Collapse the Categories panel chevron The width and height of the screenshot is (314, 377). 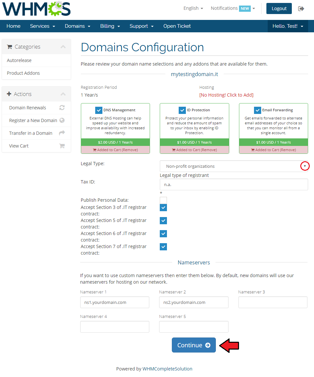click(63, 47)
